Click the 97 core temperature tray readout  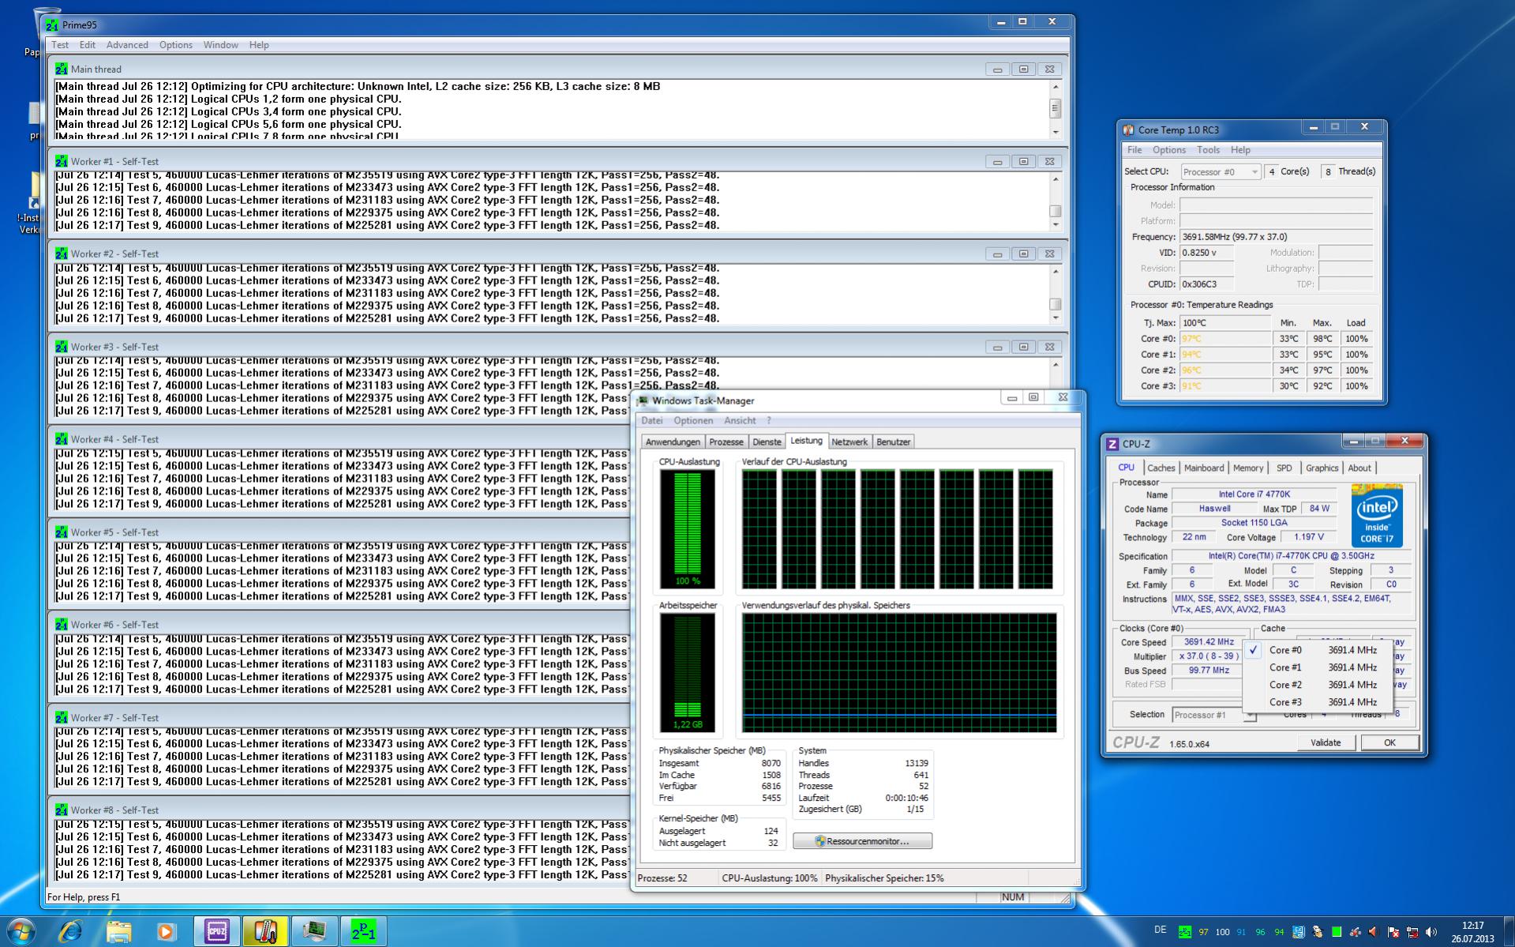pyautogui.click(x=1203, y=932)
